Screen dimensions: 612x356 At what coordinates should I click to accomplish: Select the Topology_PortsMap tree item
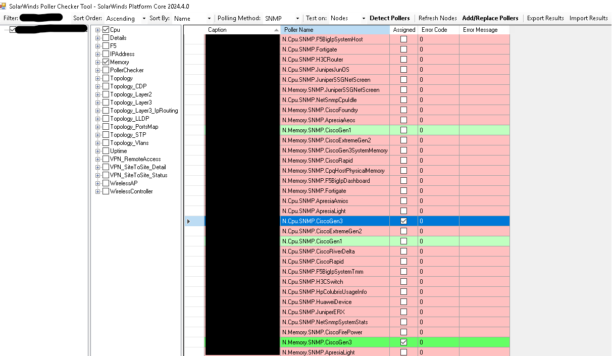(x=134, y=127)
